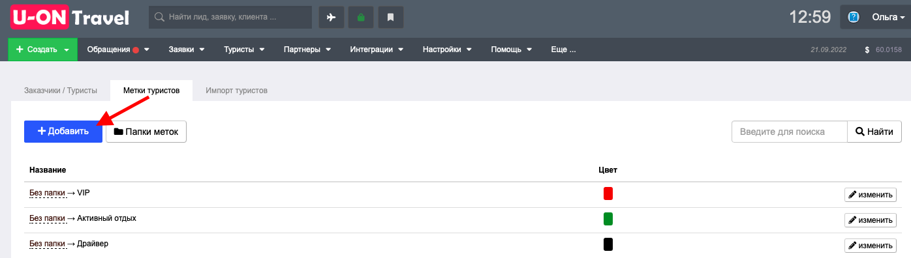Open Папки меток button

point(146,131)
